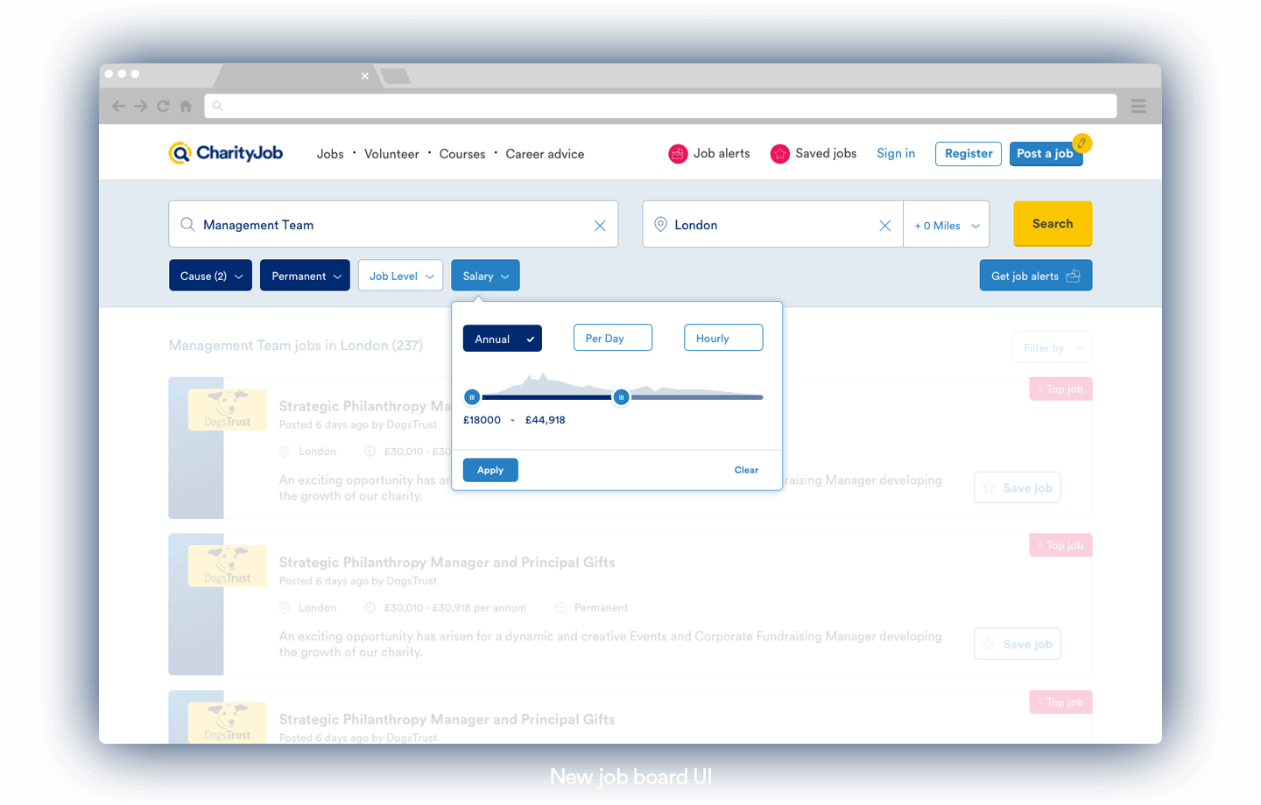
Task: Click star icon in second Save job
Action: point(989,644)
